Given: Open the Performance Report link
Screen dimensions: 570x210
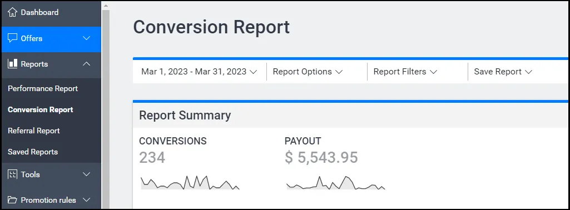Looking at the screenshot, I should coord(43,89).
